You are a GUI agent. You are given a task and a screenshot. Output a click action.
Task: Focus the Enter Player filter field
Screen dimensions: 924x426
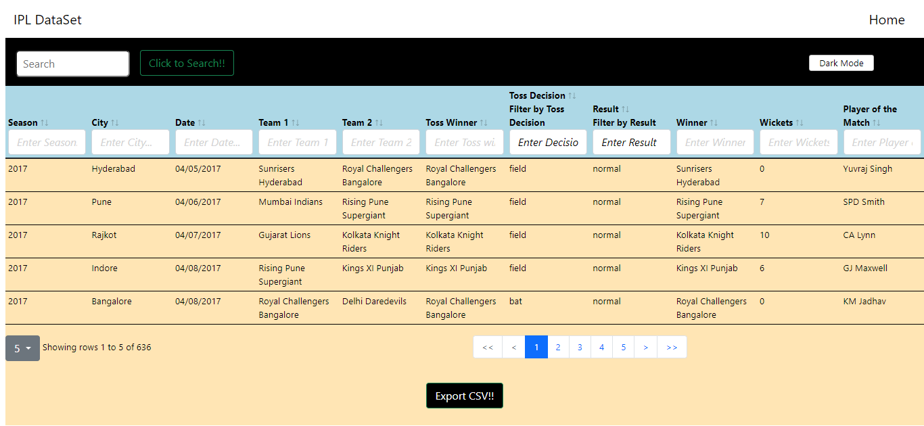882,142
